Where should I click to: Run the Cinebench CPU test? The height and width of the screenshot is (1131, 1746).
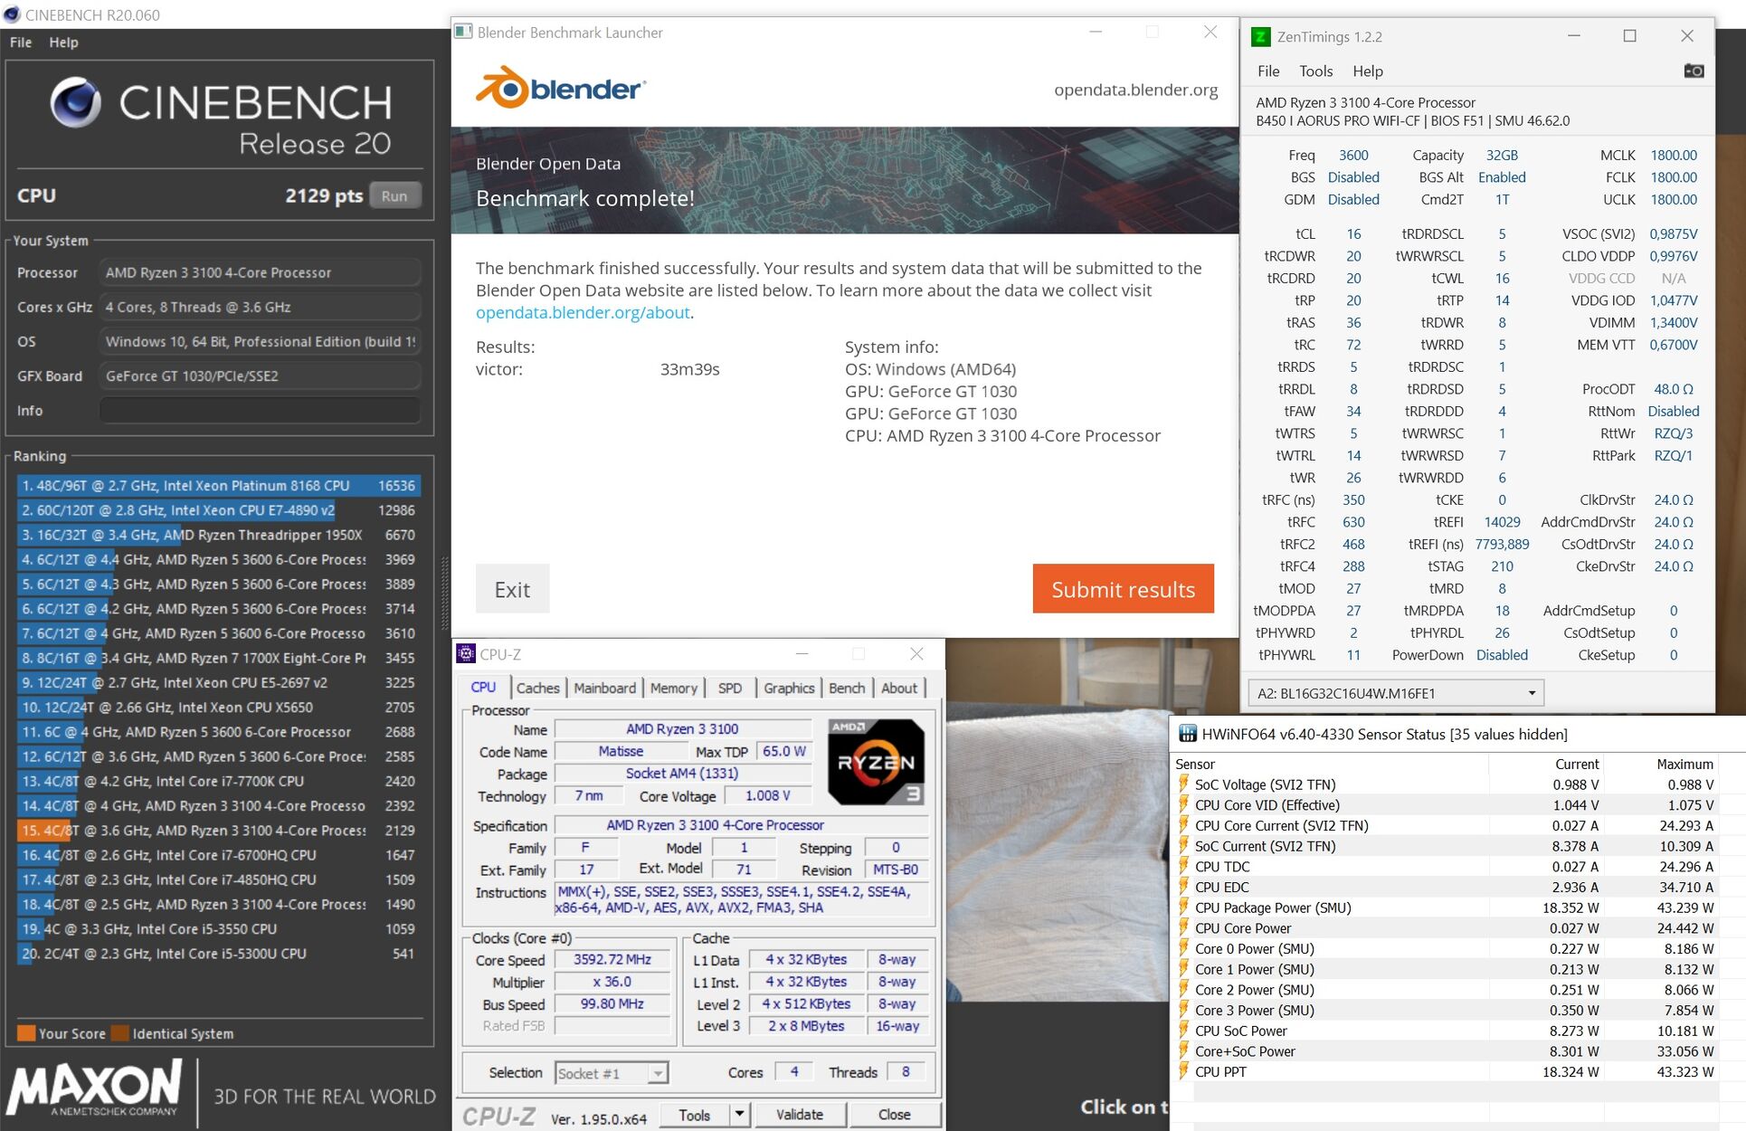pyautogui.click(x=394, y=195)
